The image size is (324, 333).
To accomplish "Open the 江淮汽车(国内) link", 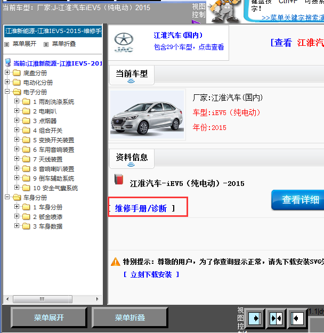I will point(178,35).
